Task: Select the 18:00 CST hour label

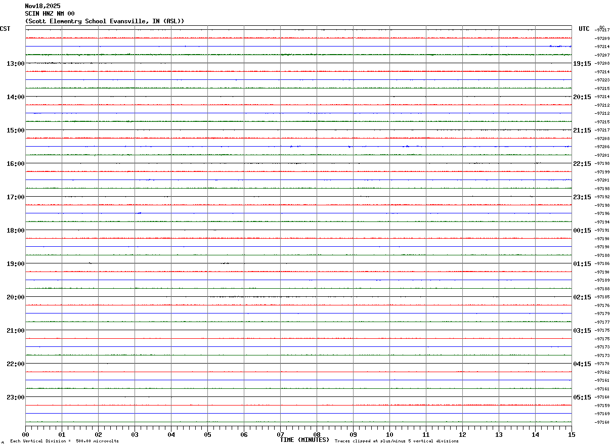Action: tap(15, 231)
